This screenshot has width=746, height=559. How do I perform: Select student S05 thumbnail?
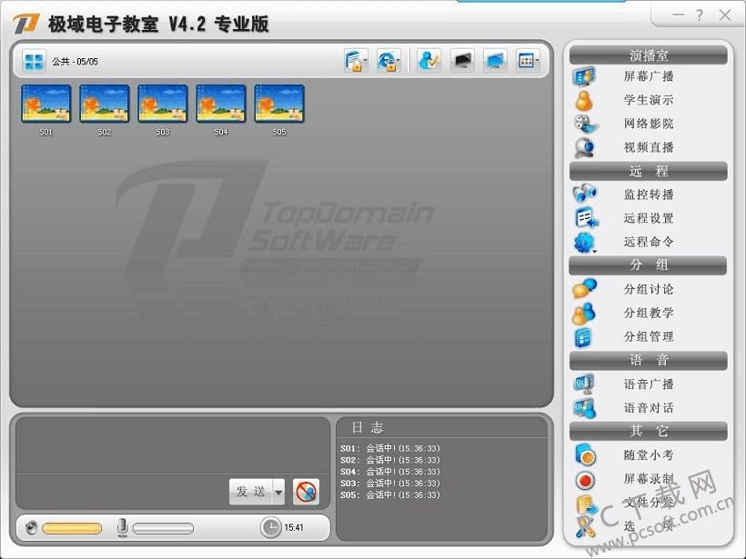279,105
